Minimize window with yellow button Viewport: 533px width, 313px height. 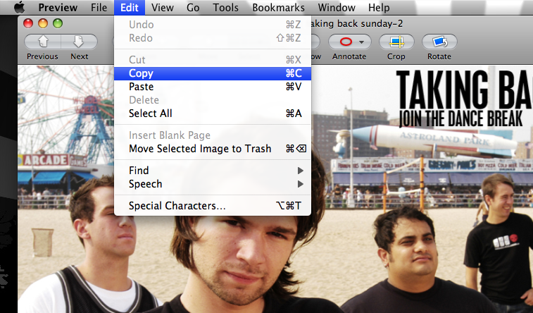click(x=43, y=23)
